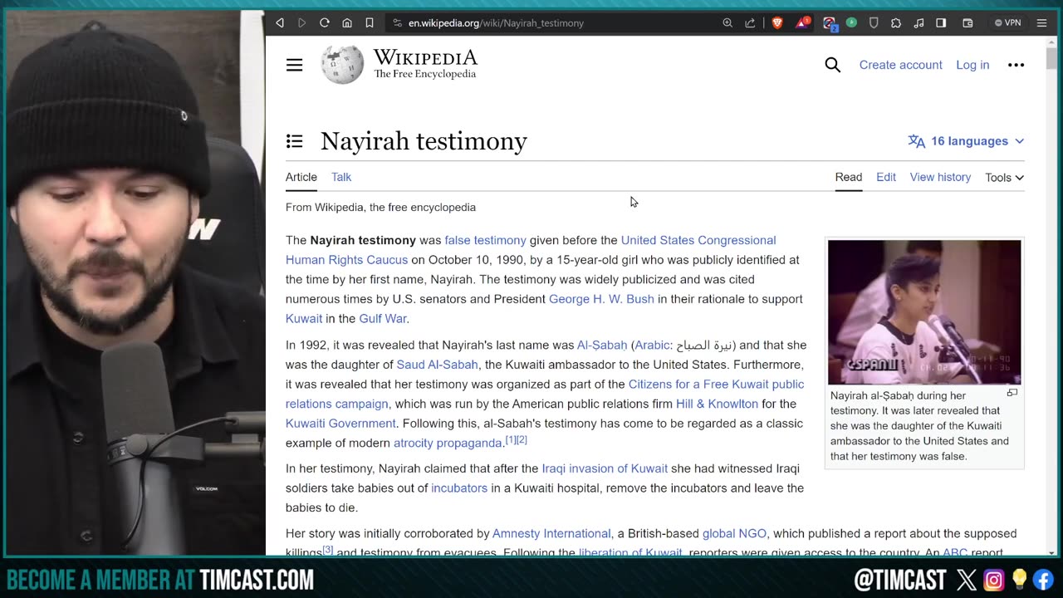1063x598 pixels.
Task: Open Brave Rewards triangle icon
Action: coord(802,23)
